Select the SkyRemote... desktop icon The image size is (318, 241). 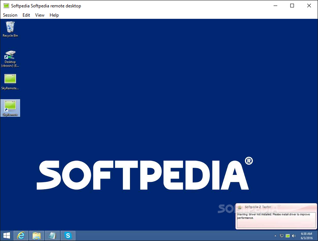(x=10, y=82)
